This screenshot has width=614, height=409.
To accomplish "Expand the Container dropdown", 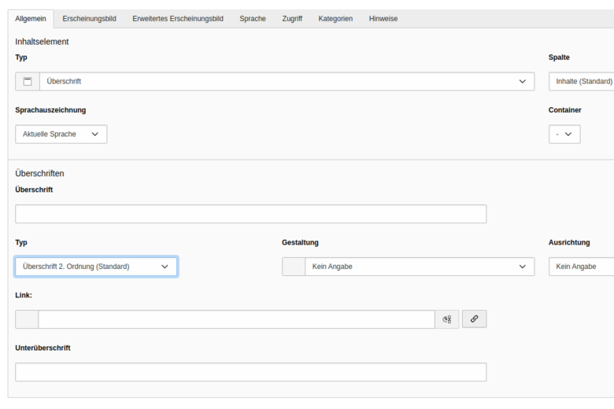I will (564, 134).
